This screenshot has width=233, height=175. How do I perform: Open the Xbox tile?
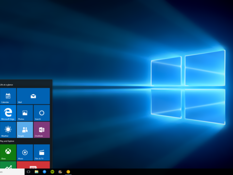(8, 152)
